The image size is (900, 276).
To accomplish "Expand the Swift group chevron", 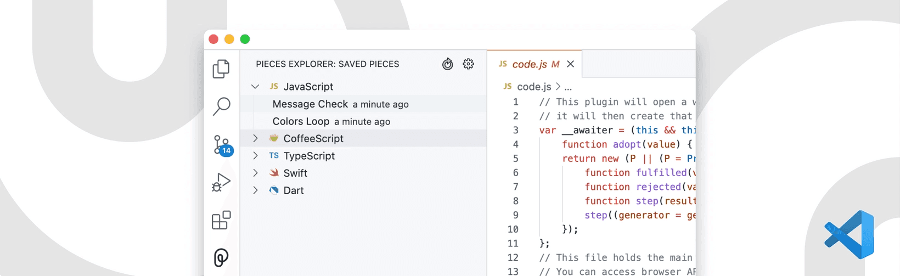I will click(255, 173).
